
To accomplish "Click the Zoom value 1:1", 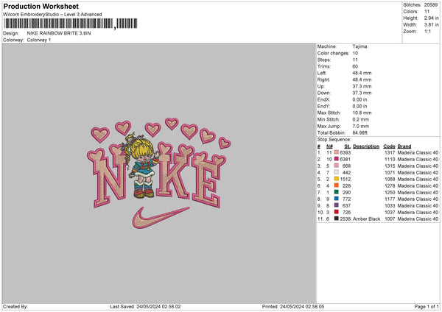I will tap(427, 31).
